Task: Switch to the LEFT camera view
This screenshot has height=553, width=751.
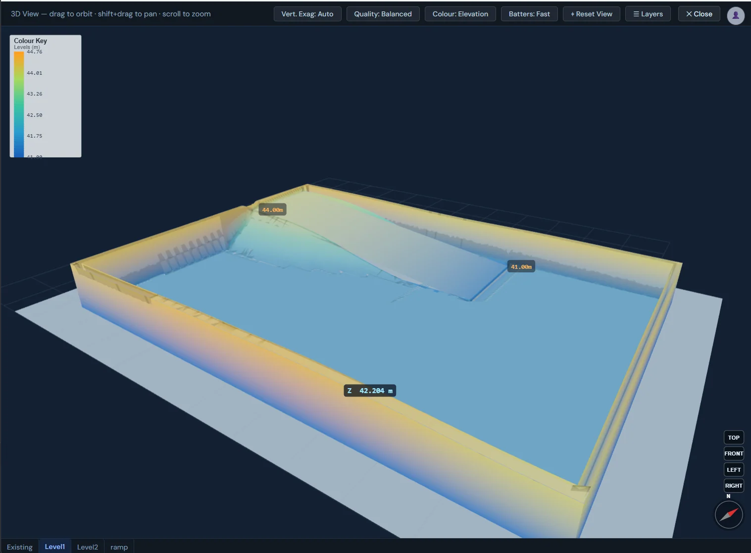Action: point(734,470)
